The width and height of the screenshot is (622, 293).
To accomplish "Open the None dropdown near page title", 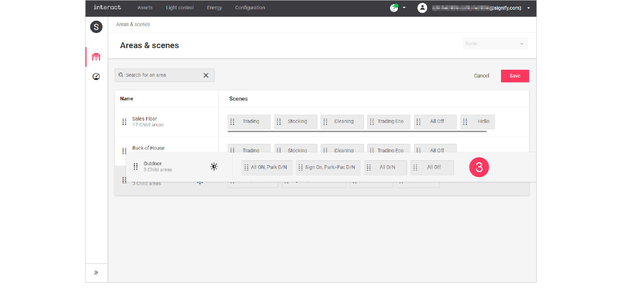I will [x=495, y=43].
